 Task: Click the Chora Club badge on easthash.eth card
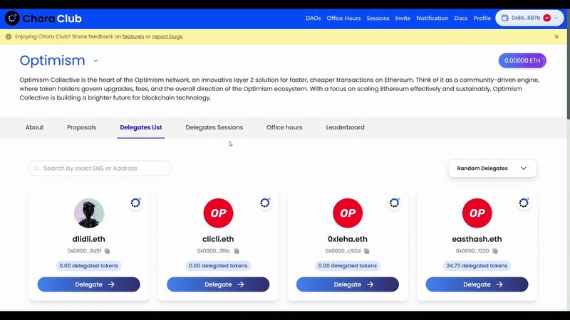524,203
